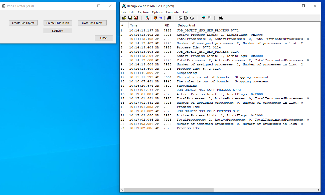
Task: Toggle the Clock Time format icon
Action: pyautogui.click(x=192, y=18)
